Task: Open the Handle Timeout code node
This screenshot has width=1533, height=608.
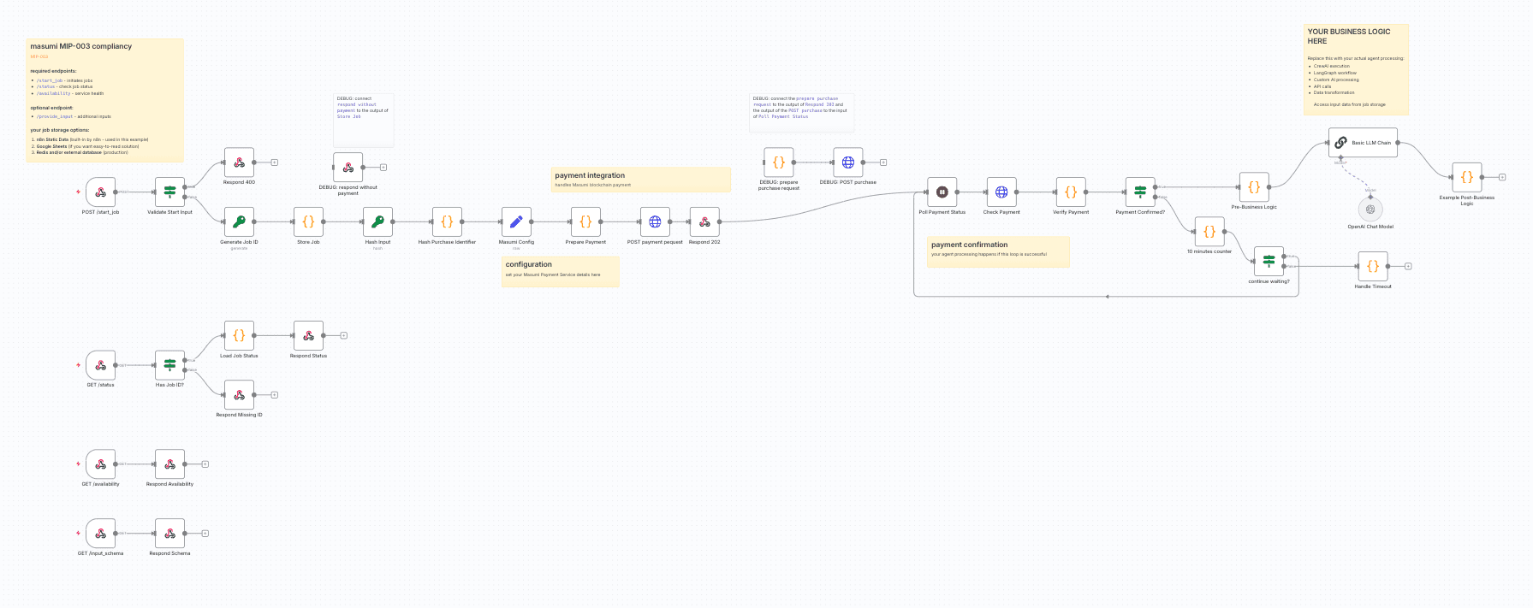Action: coord(1373,267)
